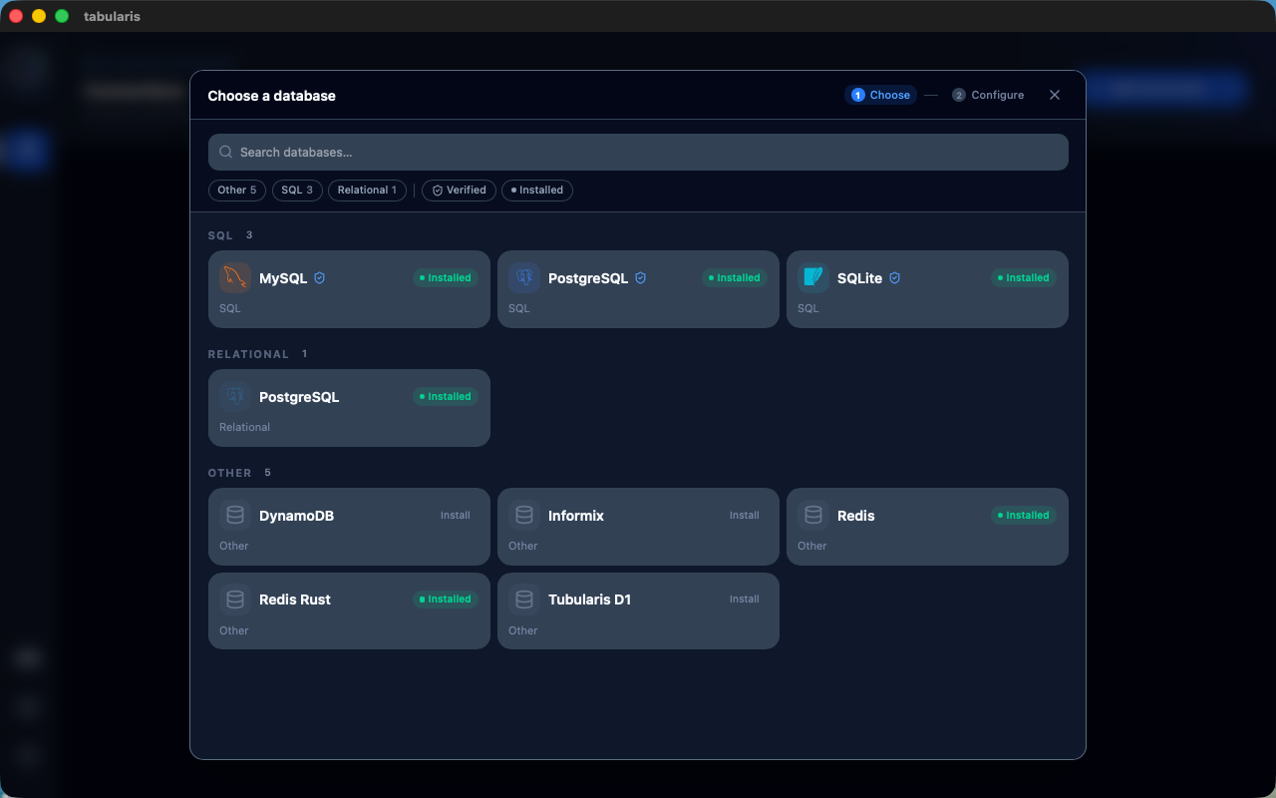
Task: Click the Installed badge on Redis Rust
Action: pos(446,599)
